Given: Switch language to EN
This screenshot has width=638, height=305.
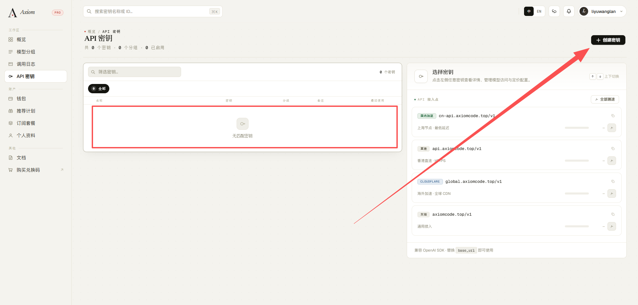Looking at the screenshot, I should (x=539, y=11).
